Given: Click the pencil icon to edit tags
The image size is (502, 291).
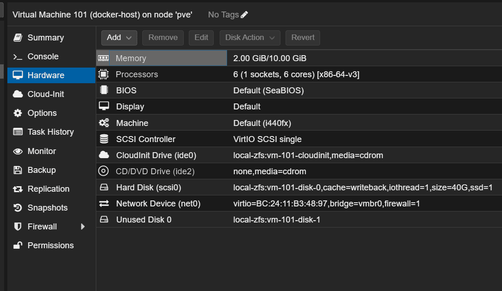Looking at the screenshot, I should pos(244,15).
